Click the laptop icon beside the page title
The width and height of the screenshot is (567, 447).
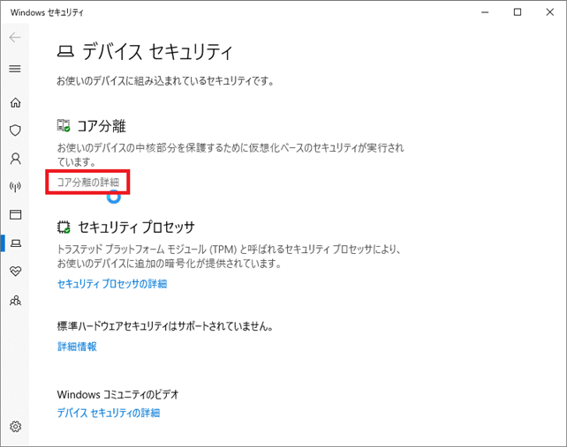click(65, 51)
